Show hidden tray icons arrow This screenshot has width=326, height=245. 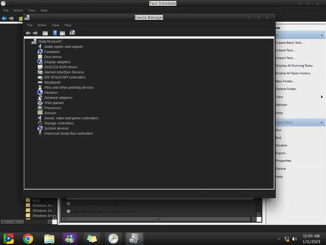click(279, 239)
